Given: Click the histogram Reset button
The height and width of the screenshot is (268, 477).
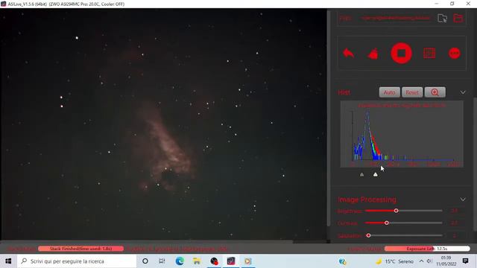Looking at the screenshot, I should click(412, 92).
